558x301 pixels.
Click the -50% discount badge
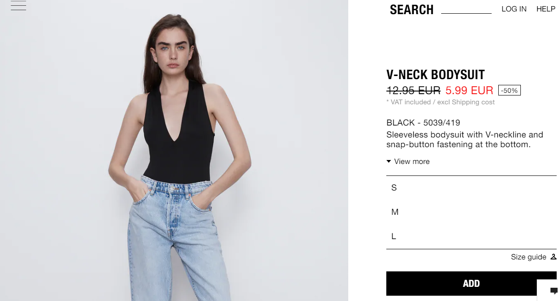[x=509, y=90]
